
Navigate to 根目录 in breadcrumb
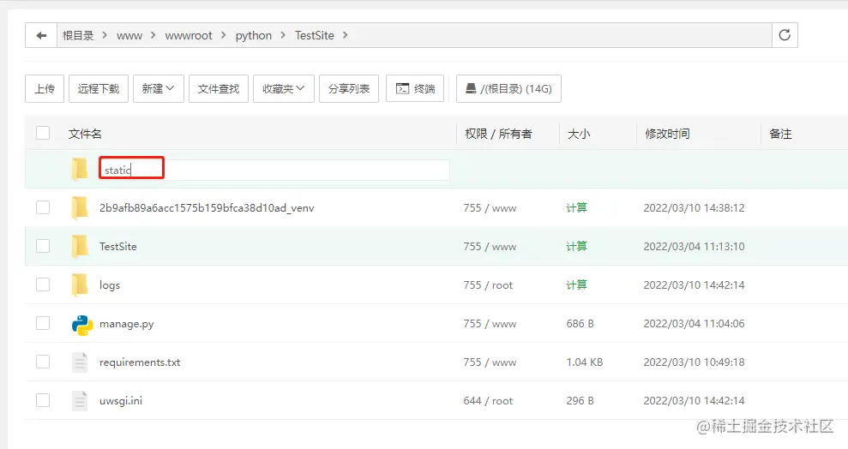(78, 36)
